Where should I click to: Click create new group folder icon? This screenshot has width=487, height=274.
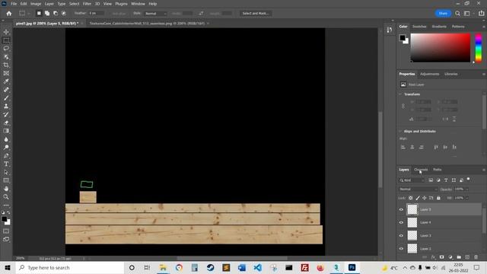click(459, 257)
